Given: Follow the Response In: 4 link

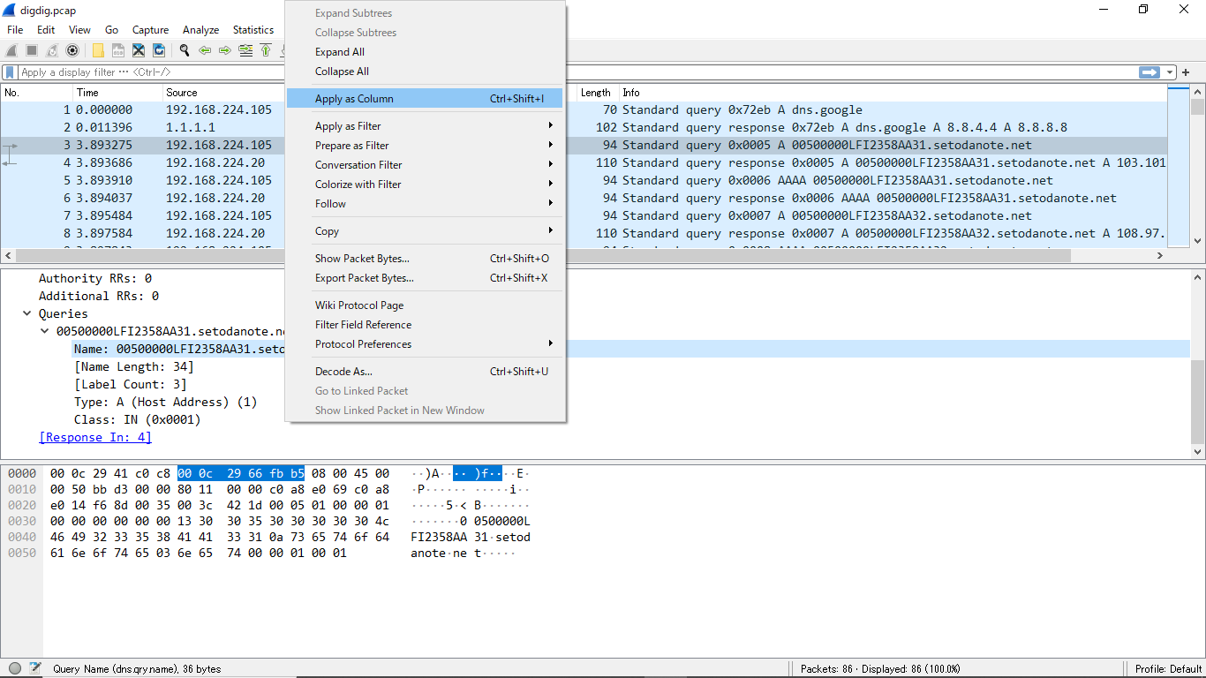Looking at the screenshot, I should (95, 437).
